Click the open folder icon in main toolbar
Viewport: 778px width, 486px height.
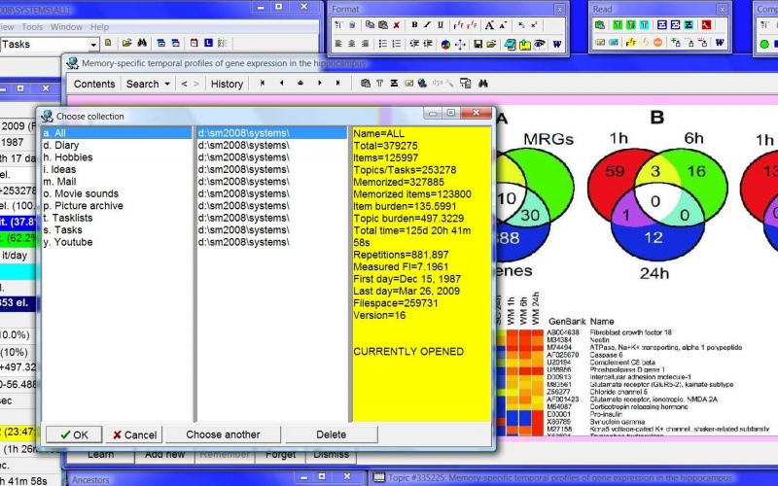pos(126,44)
